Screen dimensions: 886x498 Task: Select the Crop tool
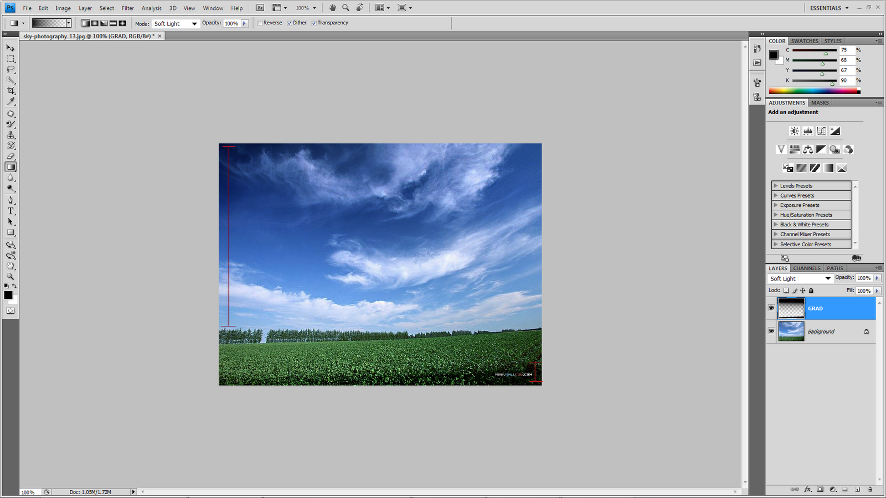[x=11, y=91]
